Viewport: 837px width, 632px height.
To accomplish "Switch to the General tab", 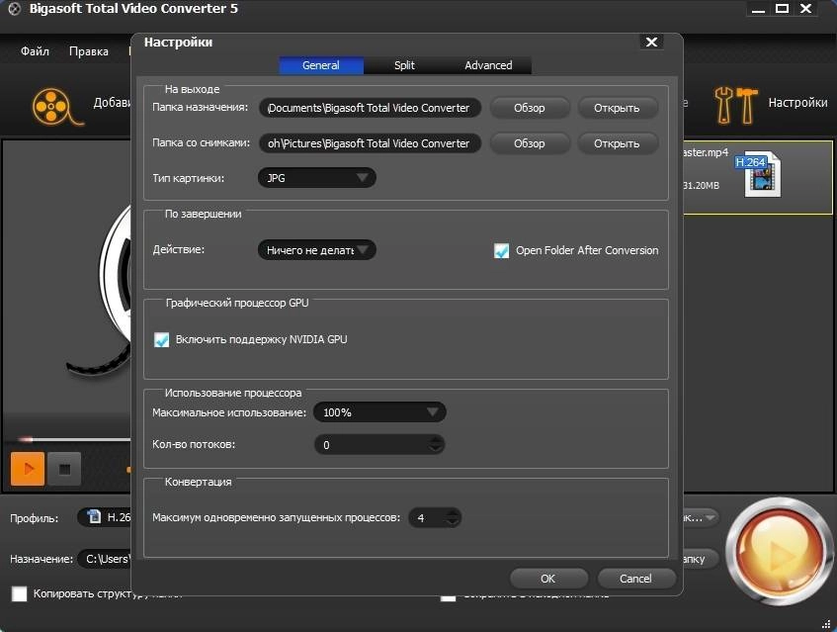I will coord(321,65).
